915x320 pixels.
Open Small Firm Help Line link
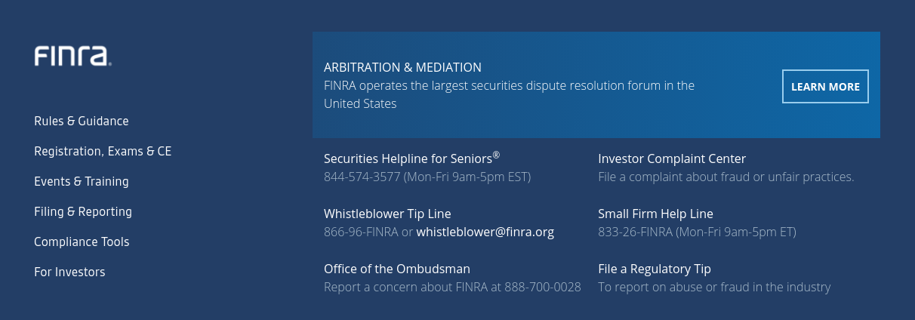(655, 214)
